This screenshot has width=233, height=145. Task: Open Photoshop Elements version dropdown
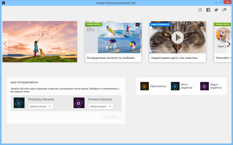pos(41,106)
